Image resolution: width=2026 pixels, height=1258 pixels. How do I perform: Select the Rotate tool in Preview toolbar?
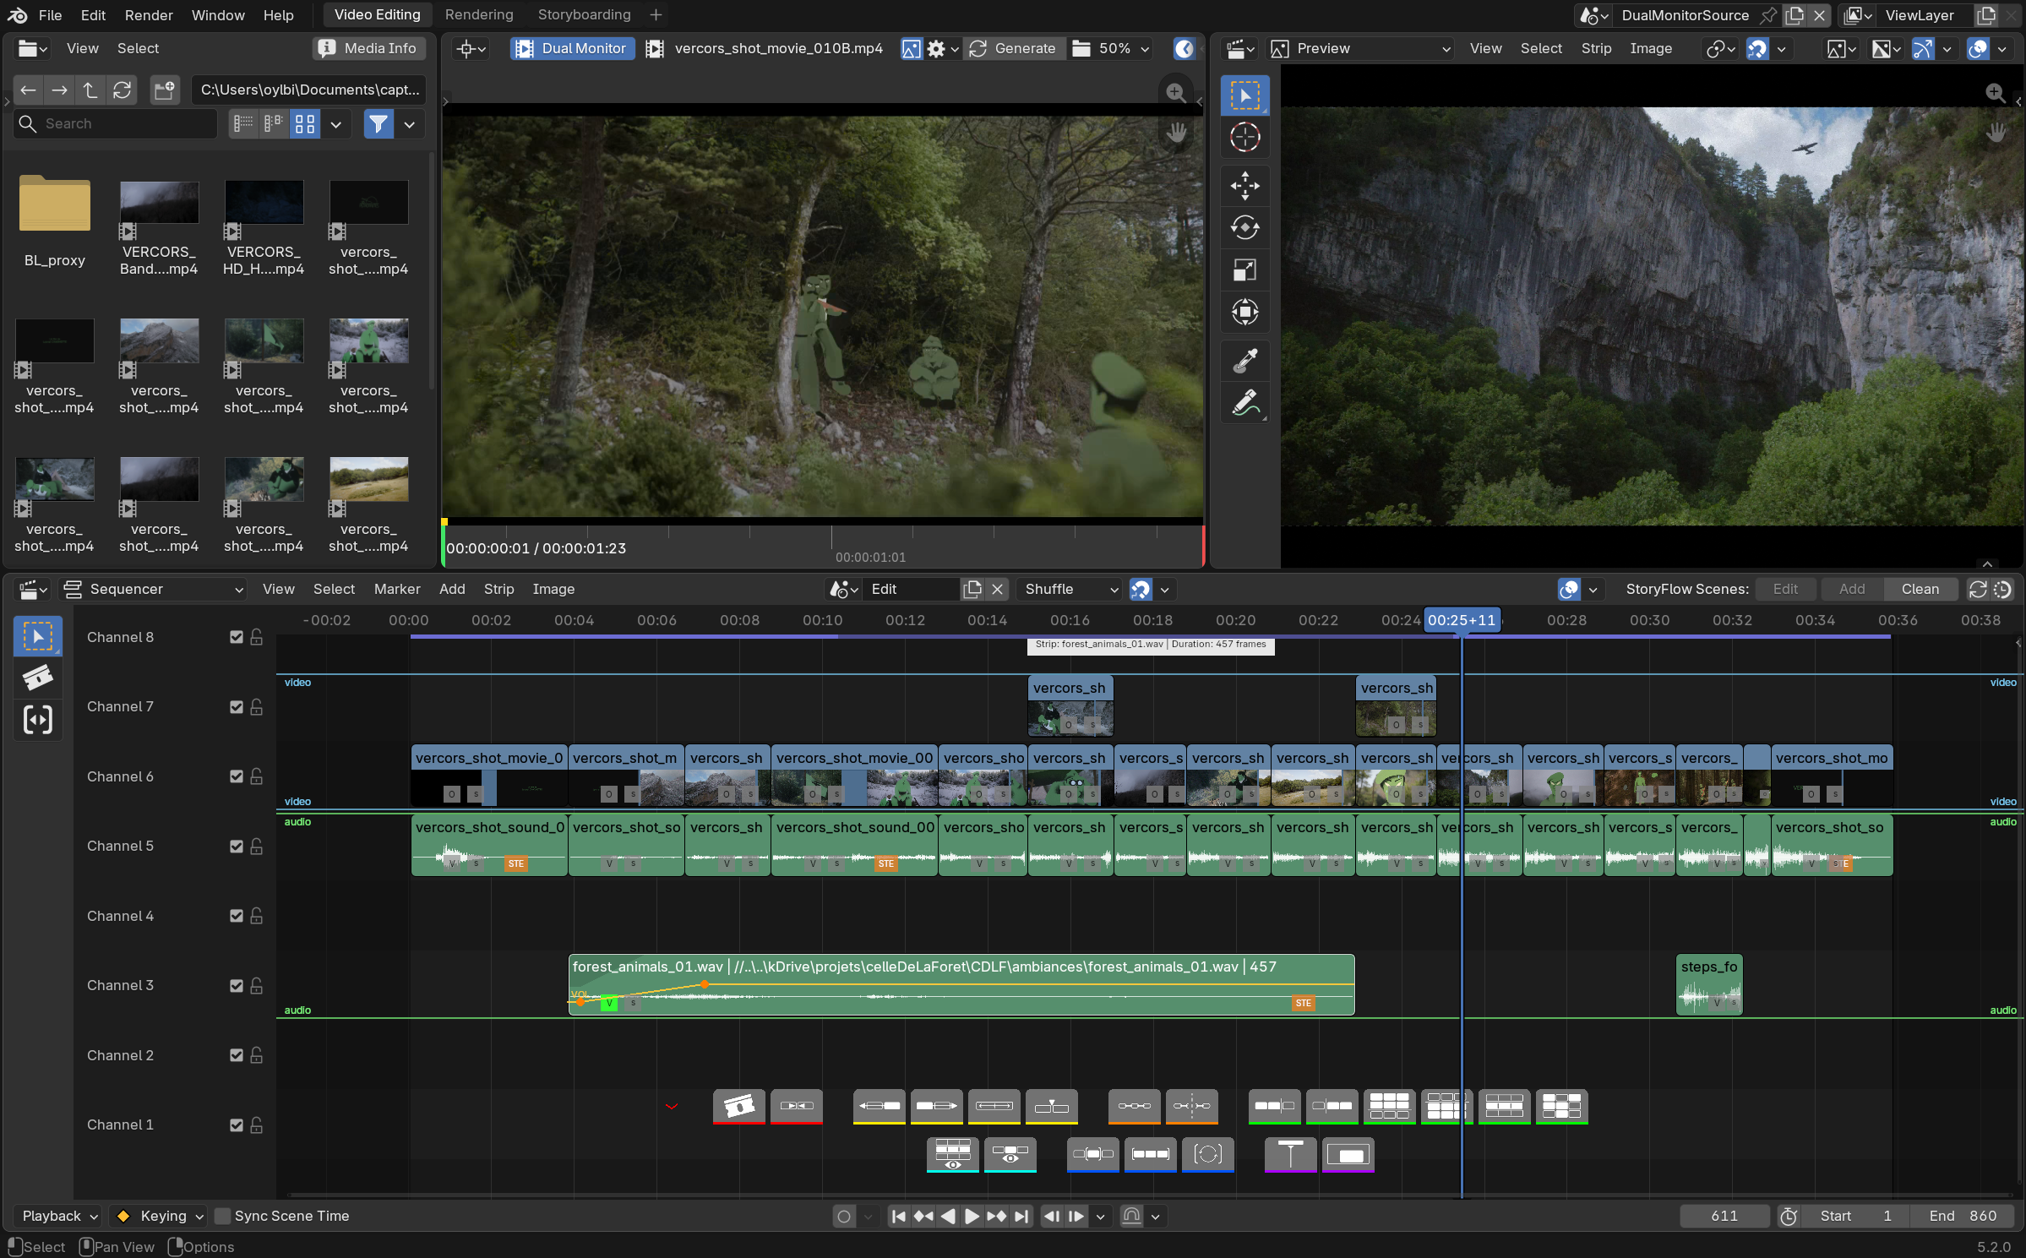pyautogui.click(x=1244, y=227)
